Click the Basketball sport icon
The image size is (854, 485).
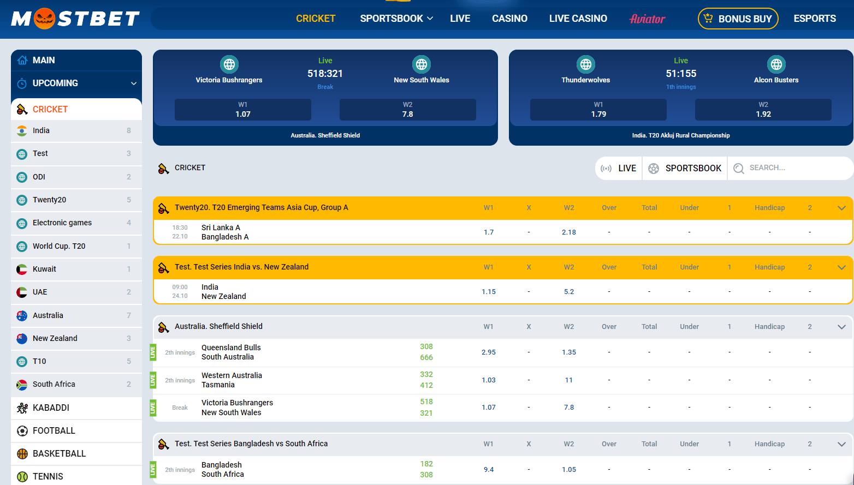click(x=22, y=454)
